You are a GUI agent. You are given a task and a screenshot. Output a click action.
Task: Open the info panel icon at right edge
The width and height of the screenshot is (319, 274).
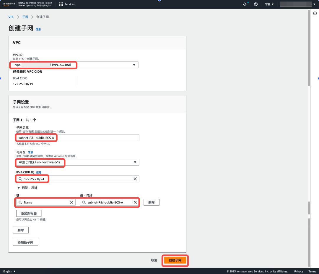pos(315,13)
